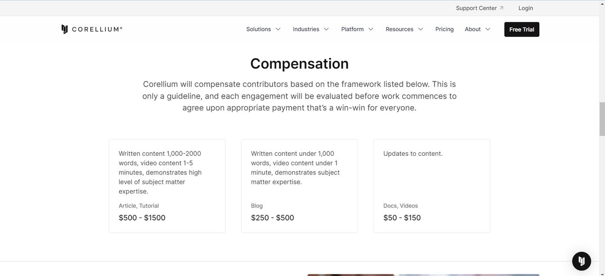Click the Written content under 1,000 words description
Viewport: 605px width, 276px height.
click(x=295, y=167)
